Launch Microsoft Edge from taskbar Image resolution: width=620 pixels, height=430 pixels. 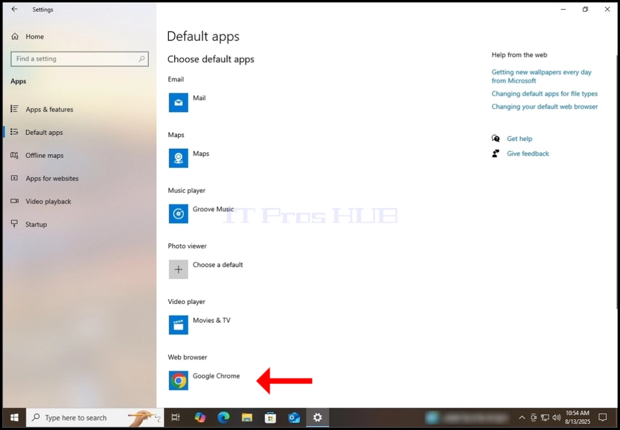pyautogui.click(x=224, y=417)
